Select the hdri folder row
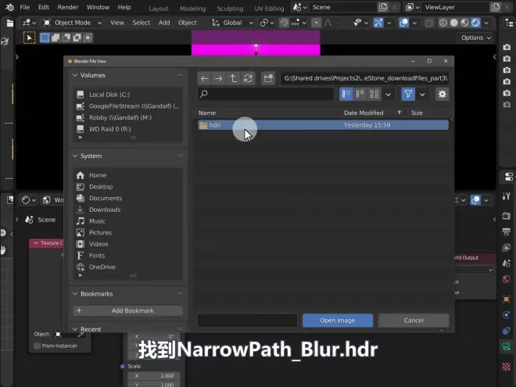The width and height of the screenshot is (516, 387). (x=323, y=125)
